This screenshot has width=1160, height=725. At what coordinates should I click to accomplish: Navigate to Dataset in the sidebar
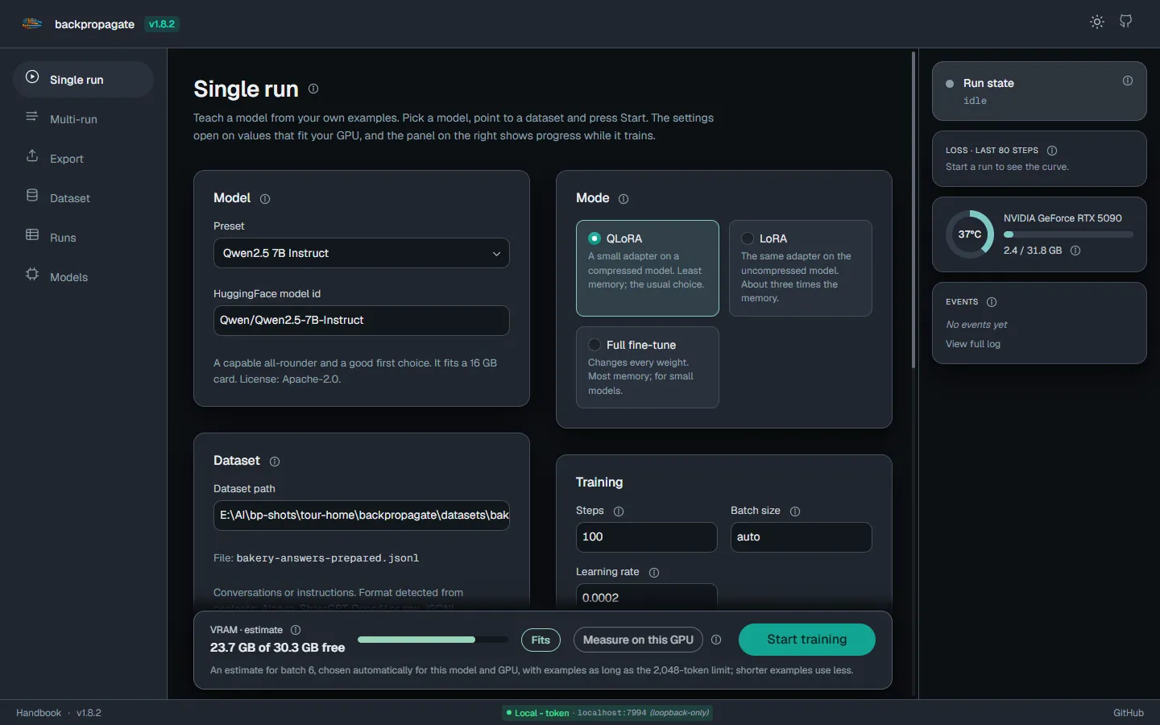[83, 198]
